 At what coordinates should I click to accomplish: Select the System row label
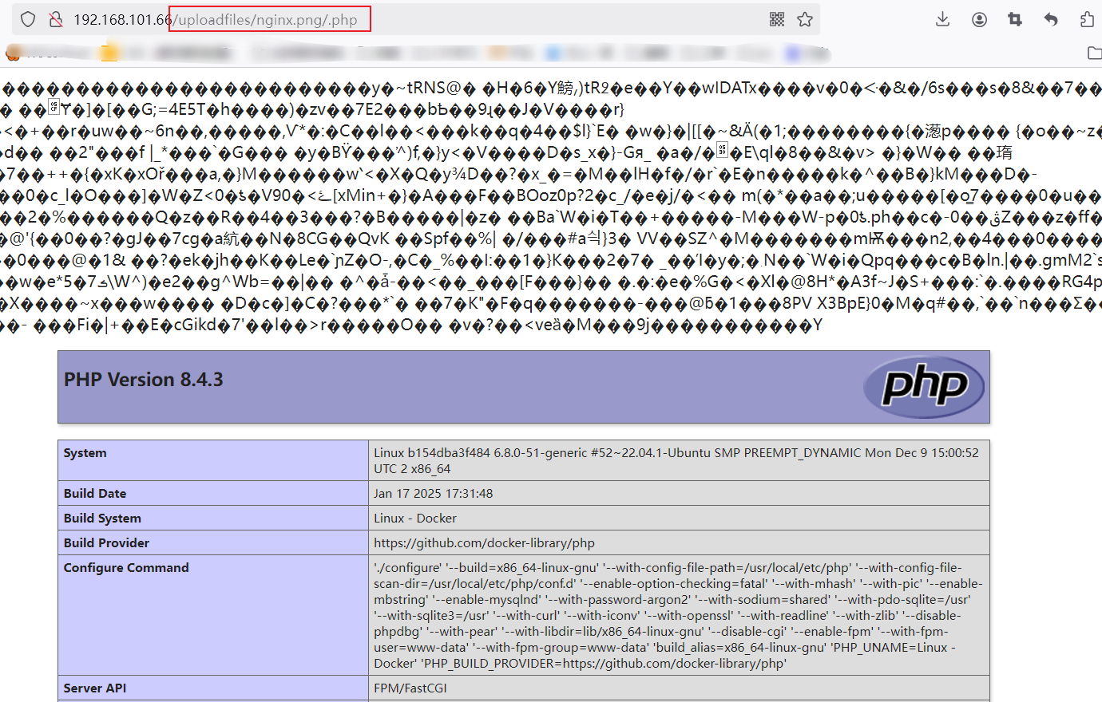click(85, 453)
